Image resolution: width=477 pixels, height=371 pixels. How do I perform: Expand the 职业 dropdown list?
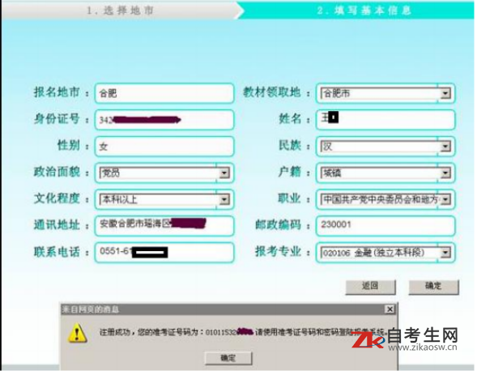click(385, 199)
